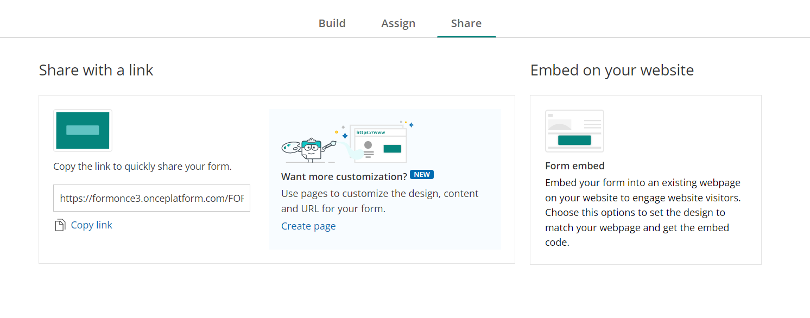This screenshot has width=810, height=318.
Task: Select the Share tab
Action: (x=466, y=23)
